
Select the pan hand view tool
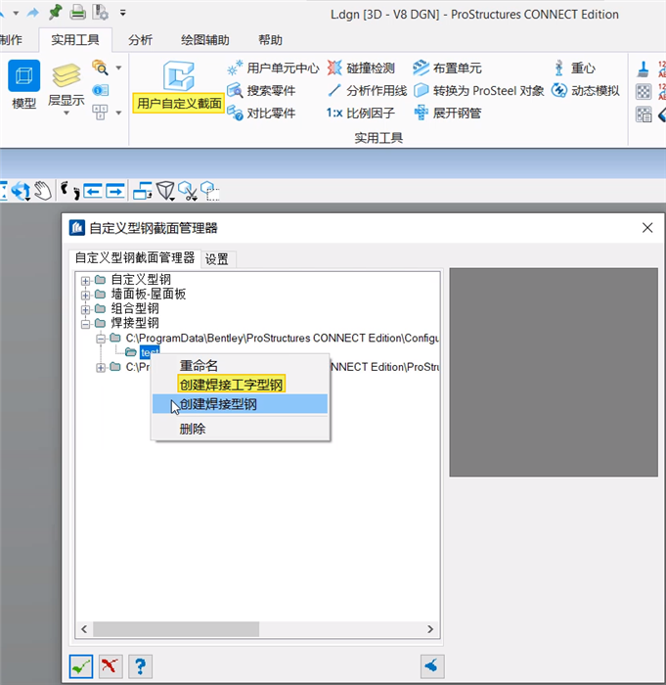[43, 191]
